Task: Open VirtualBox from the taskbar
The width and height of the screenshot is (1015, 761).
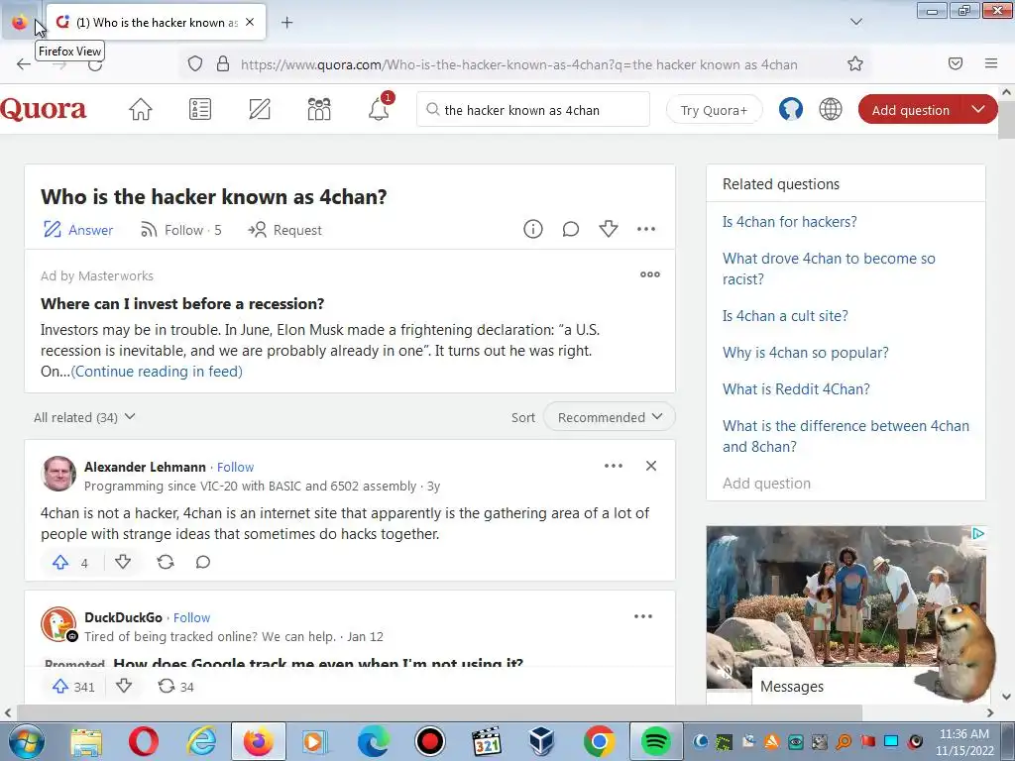Action: pos(542,741)
